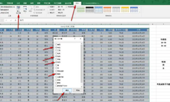Toggle First Column (第一列) checkbox
Image resolution: width=170 pixels, height=102 pixels.
coord(57,7)
